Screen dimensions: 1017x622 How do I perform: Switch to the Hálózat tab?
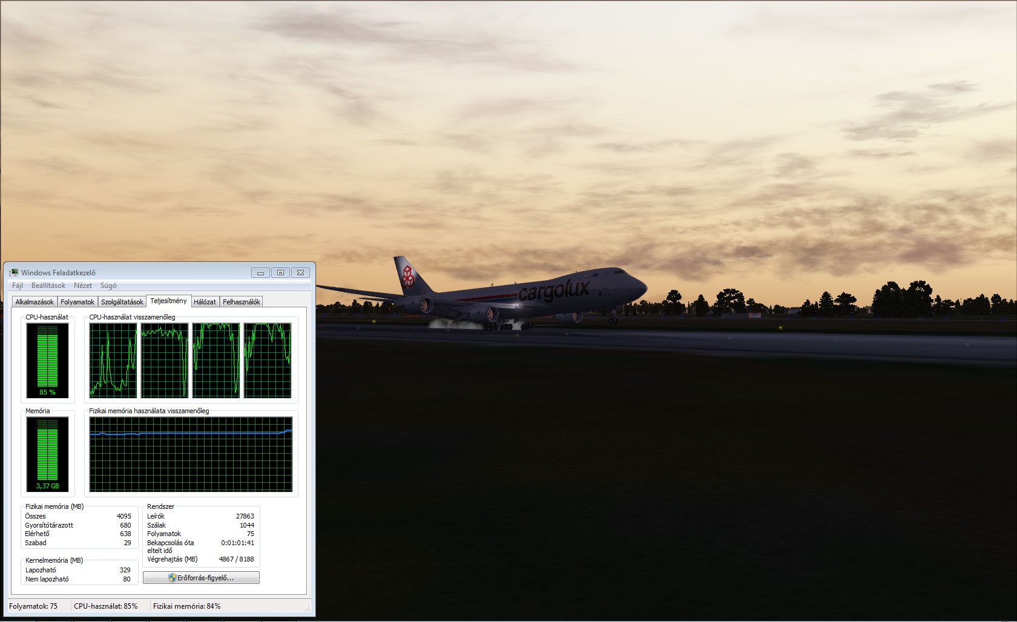click(x=205, y=302)
